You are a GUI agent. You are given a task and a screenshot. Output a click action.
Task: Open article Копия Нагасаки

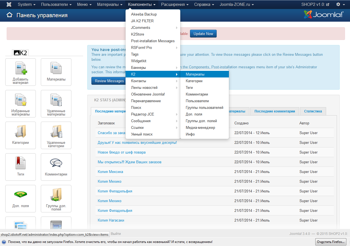click(111, 220)
